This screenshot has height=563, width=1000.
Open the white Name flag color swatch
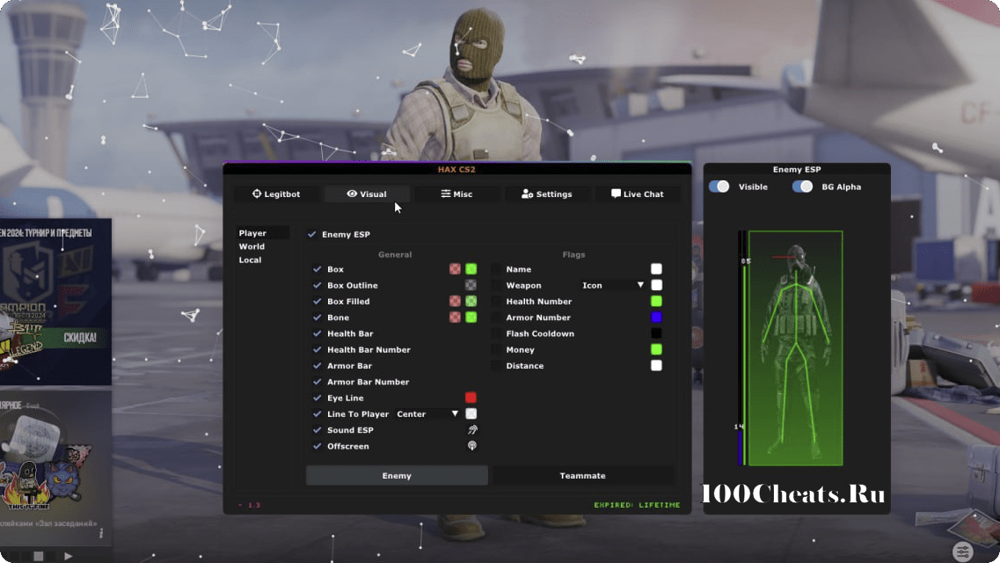point(656,269)
